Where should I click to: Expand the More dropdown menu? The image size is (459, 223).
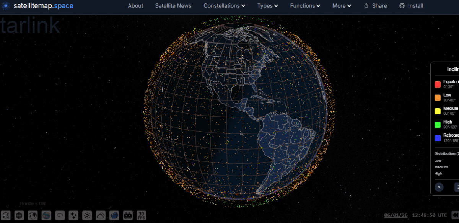pyautogui.click(x=342, y=6)
